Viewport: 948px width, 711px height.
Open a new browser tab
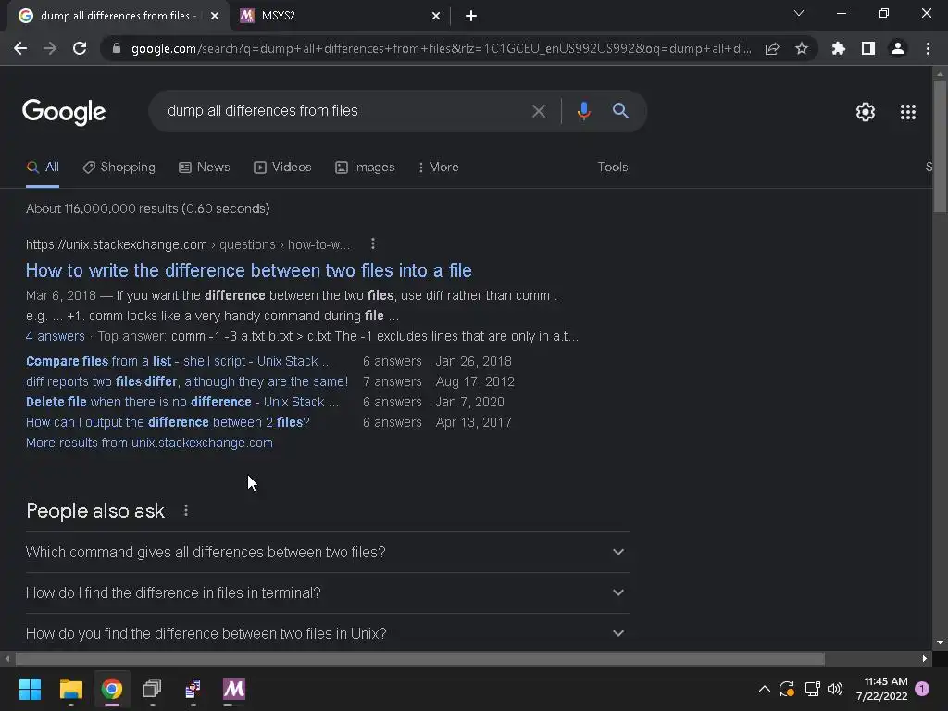point(471,16)
